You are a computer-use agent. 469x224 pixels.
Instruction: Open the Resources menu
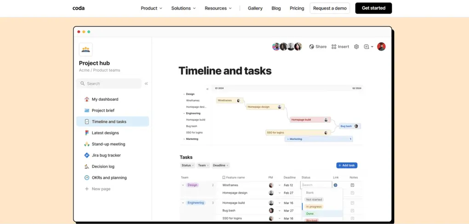tap(218, 8)
